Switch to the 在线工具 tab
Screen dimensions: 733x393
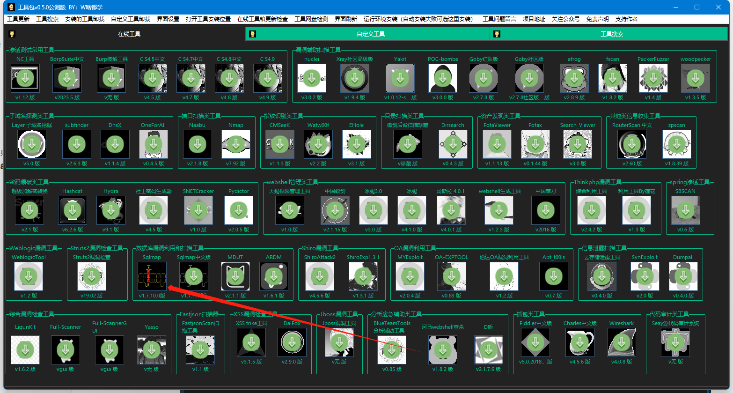click(125, 34)
